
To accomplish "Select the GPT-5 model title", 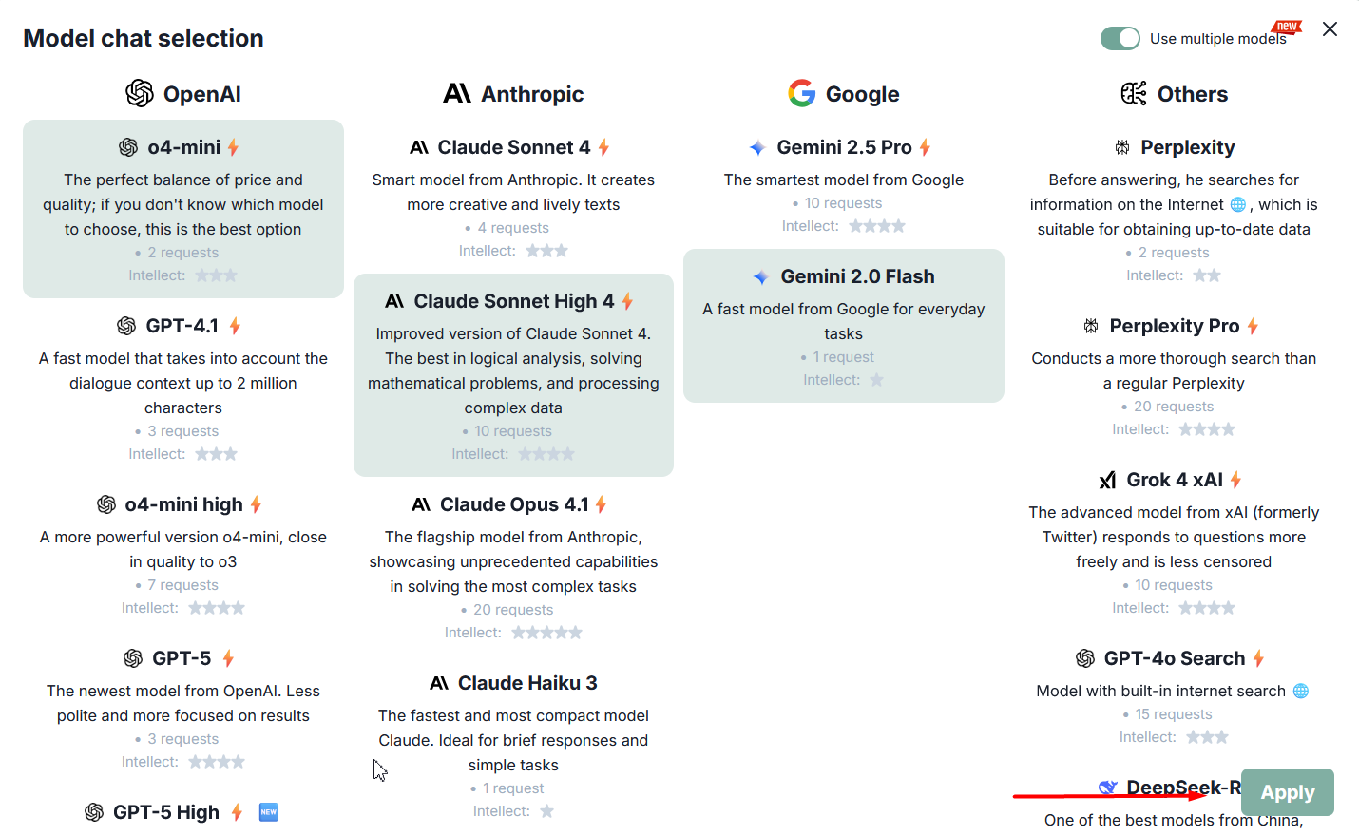I will click(182, 658).
